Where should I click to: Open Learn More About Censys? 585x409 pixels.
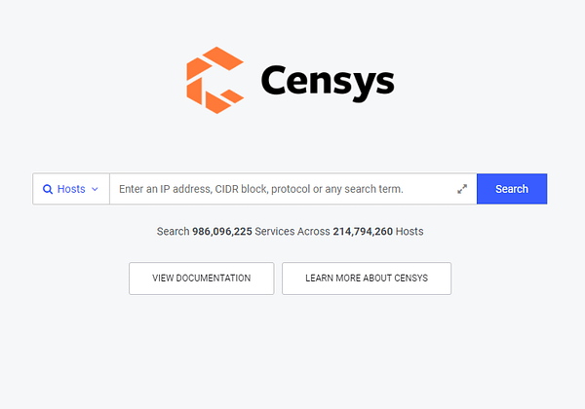tap(367, 279)
